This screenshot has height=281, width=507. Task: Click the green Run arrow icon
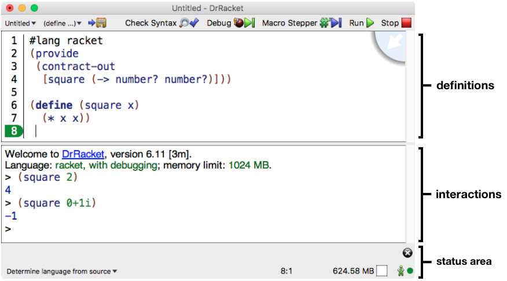pos(370,23)
